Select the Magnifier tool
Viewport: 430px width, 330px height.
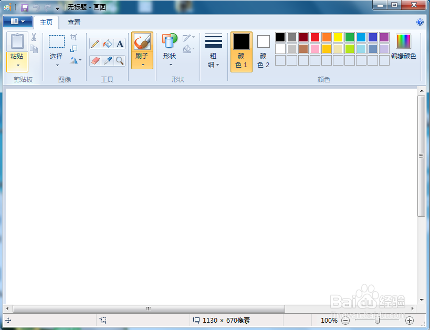pos(120,60)
